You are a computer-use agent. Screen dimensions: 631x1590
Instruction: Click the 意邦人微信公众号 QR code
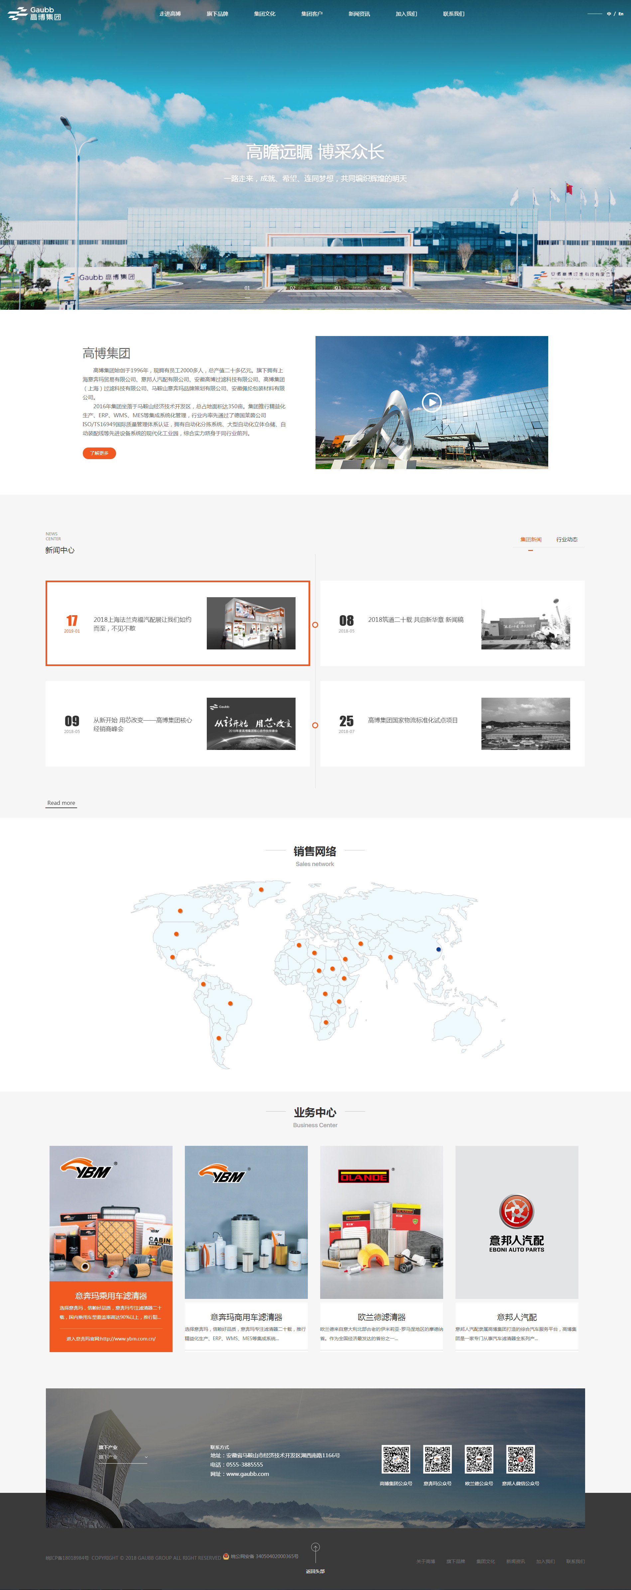520,1459
